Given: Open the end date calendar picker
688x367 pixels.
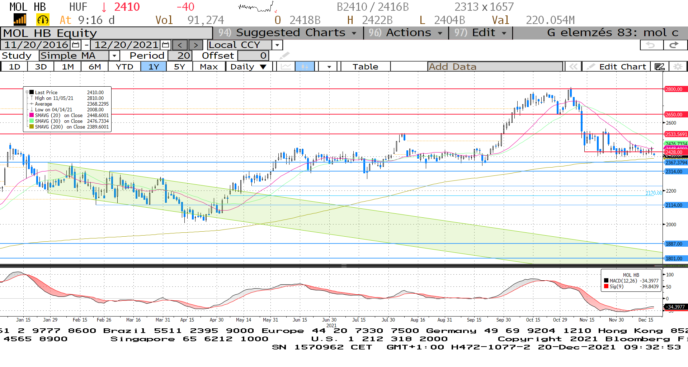Looking at the screenshot, I should point(165,45).
